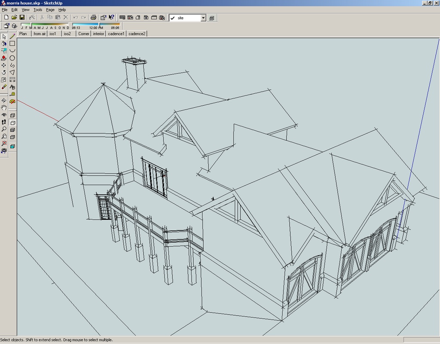The height and width of the screenshot is (344, 440).
Task: Expand the 'site' layer dropdown
Action: point(203,18)
